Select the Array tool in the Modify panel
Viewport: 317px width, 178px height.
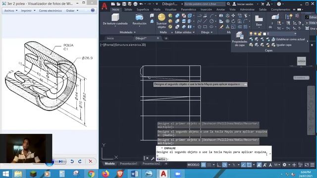[246, 27]
